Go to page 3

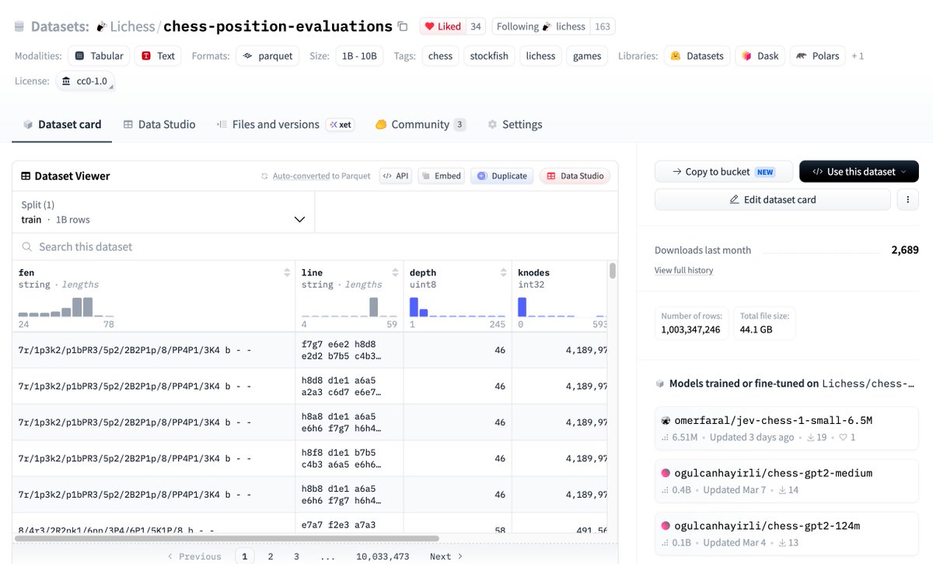coord(296,556)
